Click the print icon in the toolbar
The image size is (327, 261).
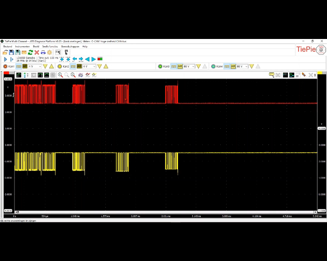click(x=43, y=53)
